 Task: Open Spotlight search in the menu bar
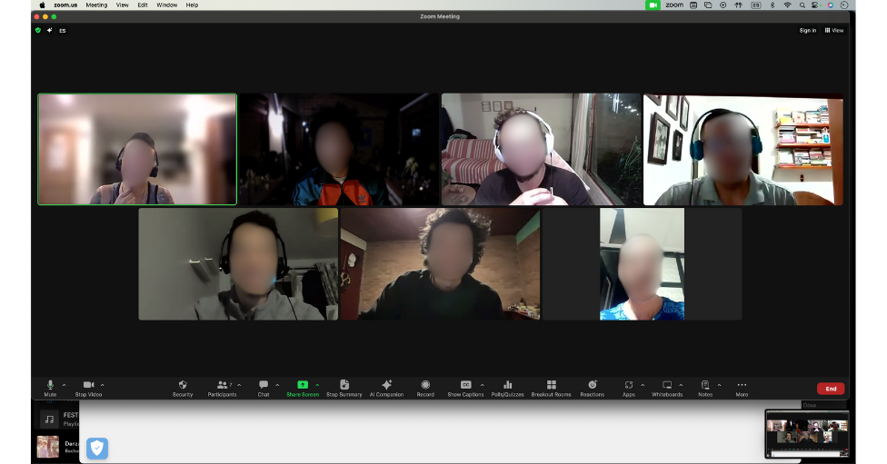802,5
